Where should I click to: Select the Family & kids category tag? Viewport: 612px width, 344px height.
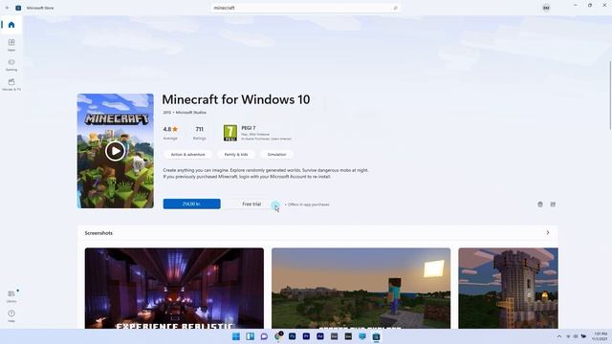tap(236, 155)
